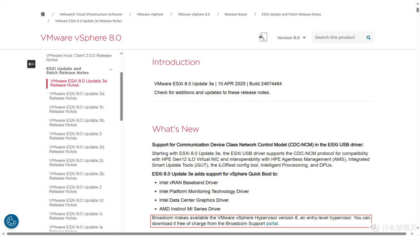Open ESXi 8.0 Update 3b Release Notes

[x=77, y=122]
